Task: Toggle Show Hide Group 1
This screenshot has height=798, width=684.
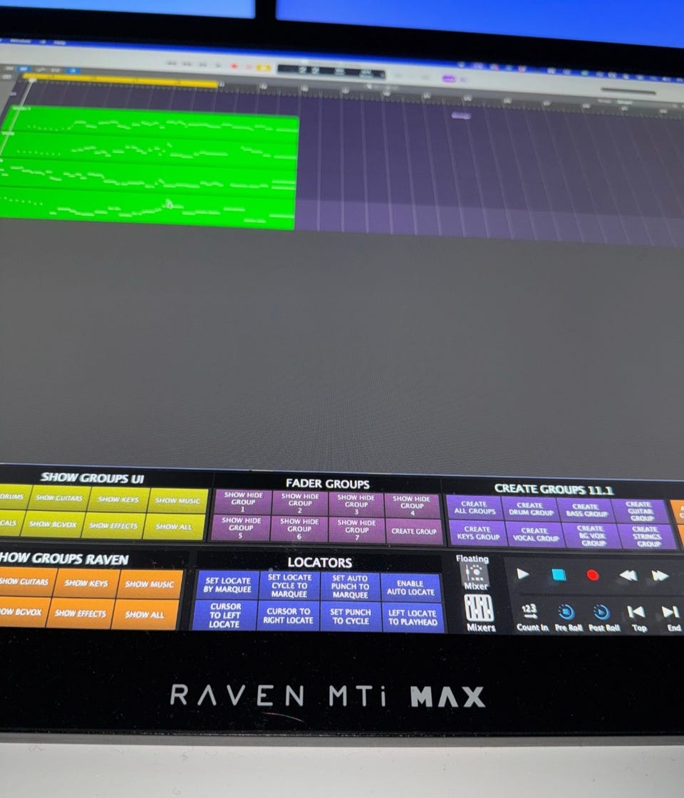Action: (243, 502)
